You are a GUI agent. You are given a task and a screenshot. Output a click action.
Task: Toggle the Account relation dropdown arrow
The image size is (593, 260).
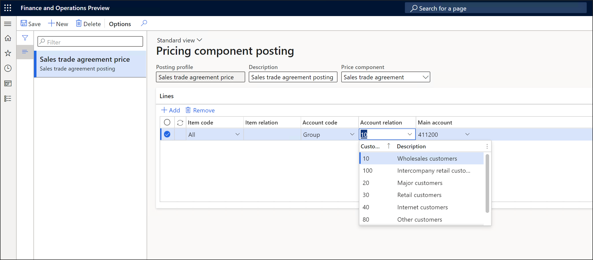410,134
